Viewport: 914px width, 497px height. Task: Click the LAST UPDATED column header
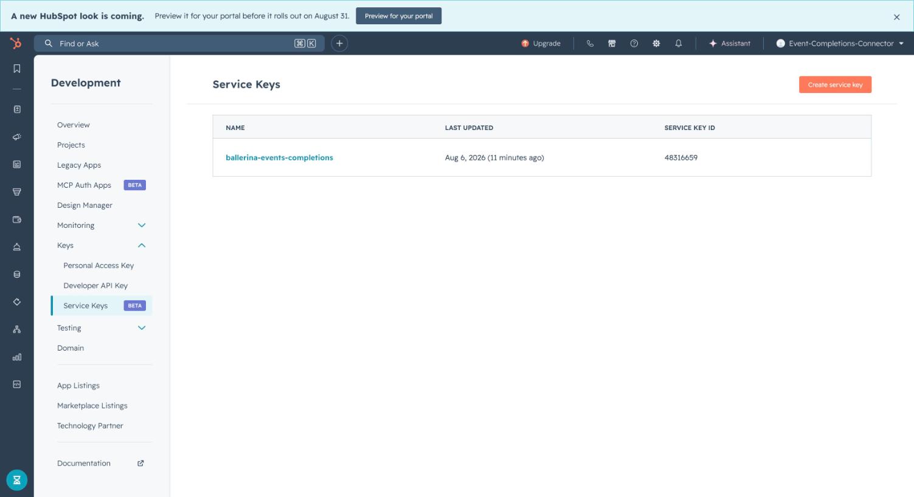click(469, 128)
